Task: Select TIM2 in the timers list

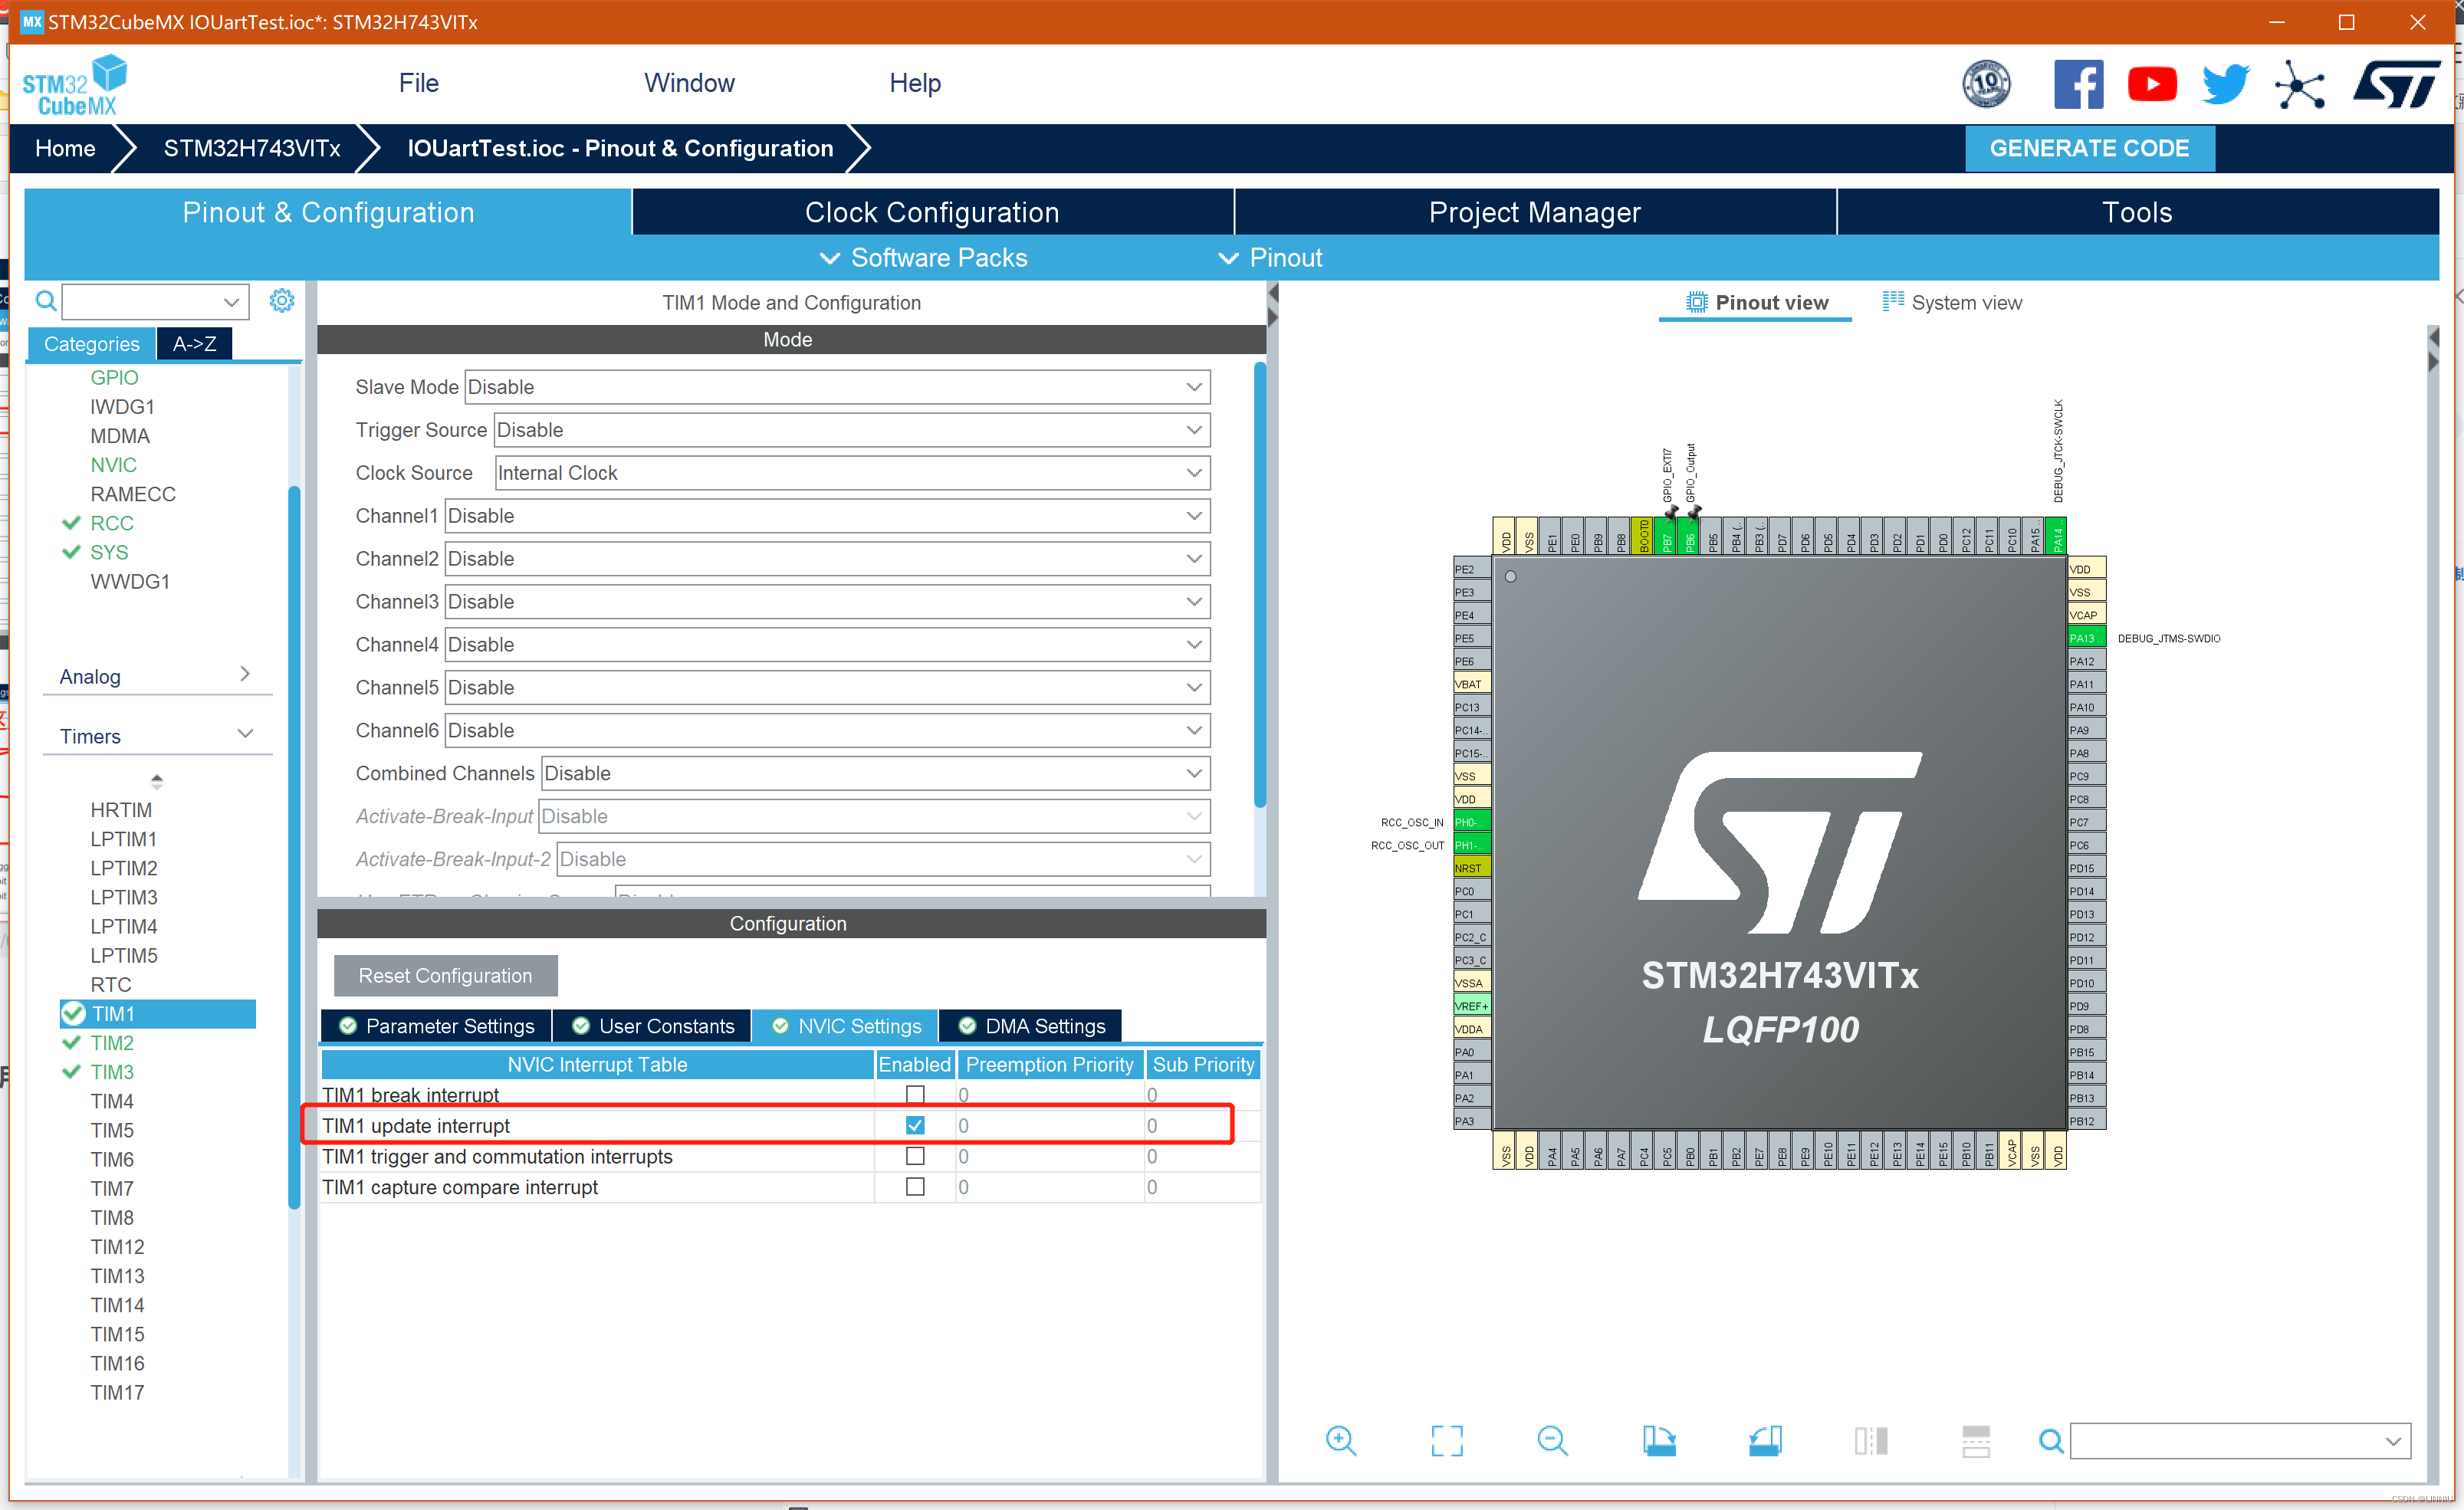Action: point(112,1043)
